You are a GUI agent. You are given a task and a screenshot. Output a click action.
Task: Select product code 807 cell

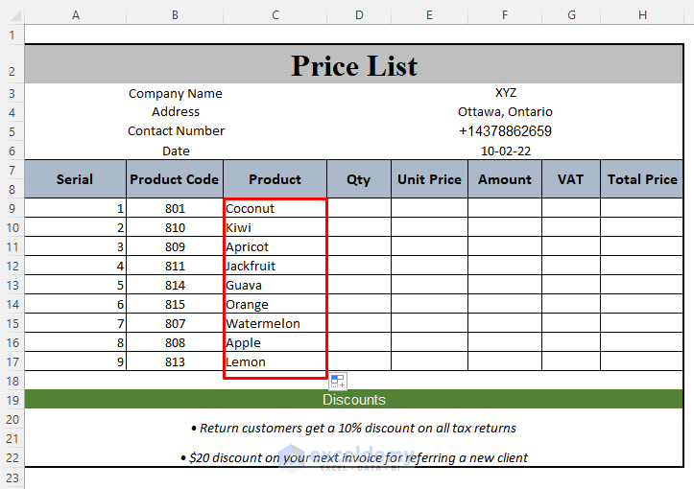click(x=175, y=323)
